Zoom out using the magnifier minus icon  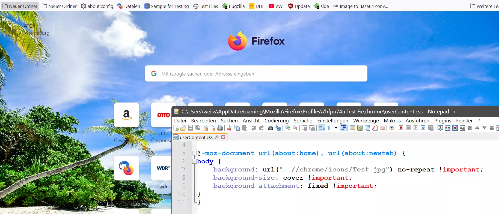[295, 128]
